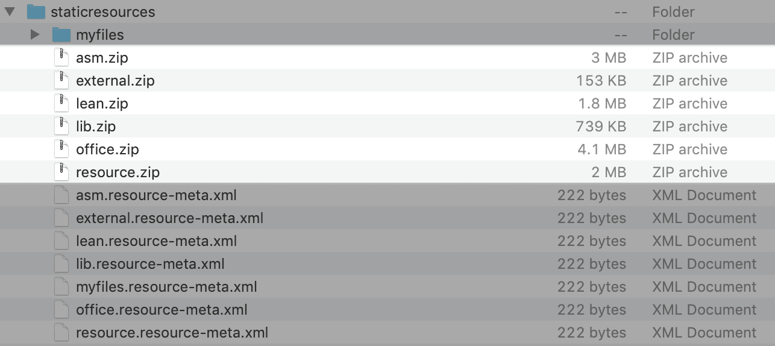Image resolution: width=775 pixels, height=346 pixels.
Task: Select the lean.resource-meta.xml file name
Action: pos(156,241)
